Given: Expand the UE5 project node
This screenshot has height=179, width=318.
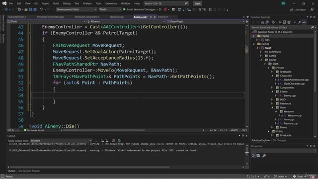Looking at the screenshot, I should click(257, 40).
